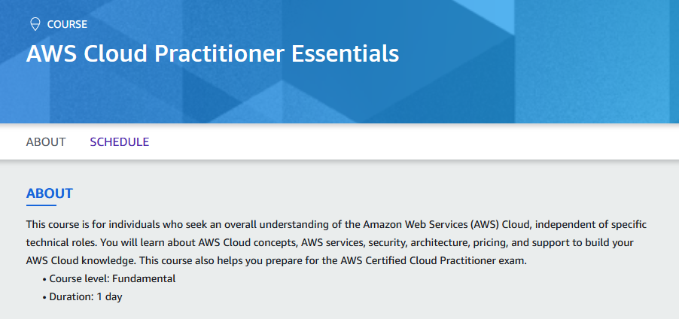Viewport: 679px width, 319px height.
Task: Click the word 'Essentials' in the title
Action: click(x=345, y=53)
